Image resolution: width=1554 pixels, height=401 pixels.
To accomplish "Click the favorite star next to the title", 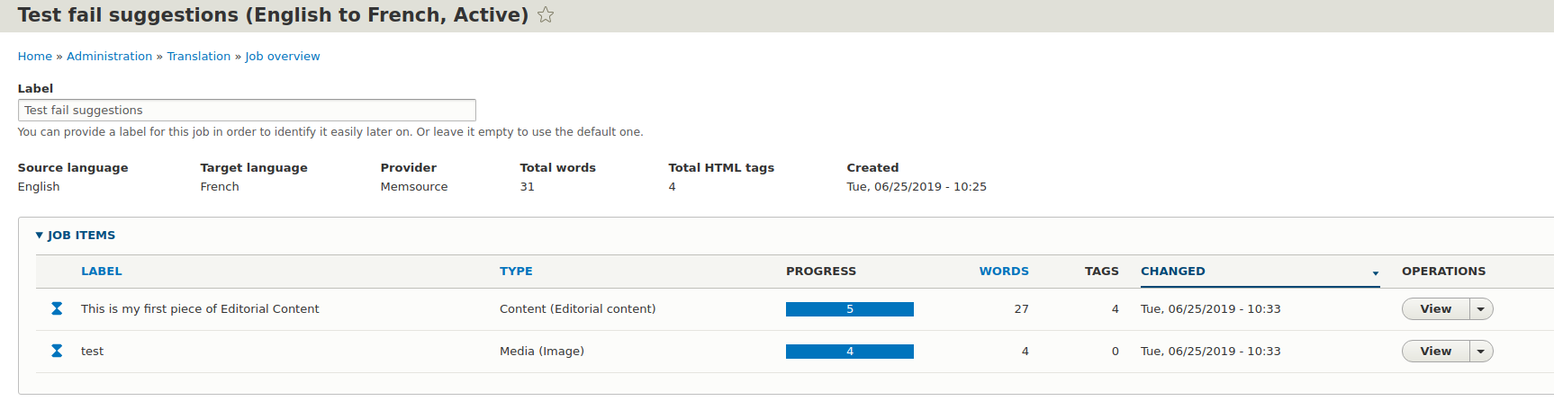I will click(x=546, y=15).
